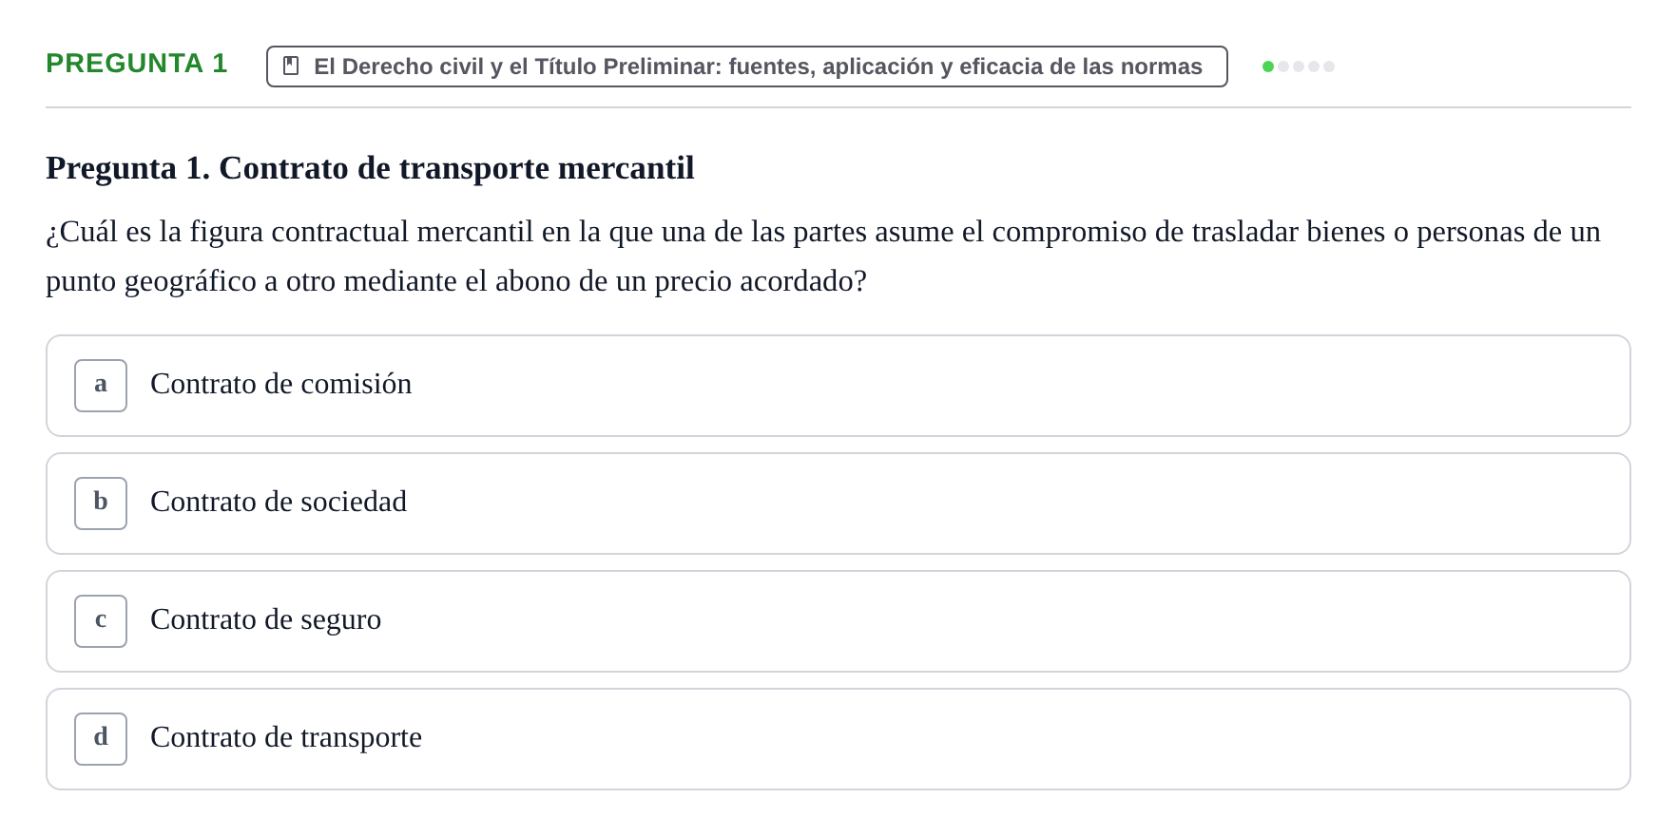The width and height of the screenshot is (1677, 836).
Task: Click the question text about trasladar bienes
Action: point(823,256)
